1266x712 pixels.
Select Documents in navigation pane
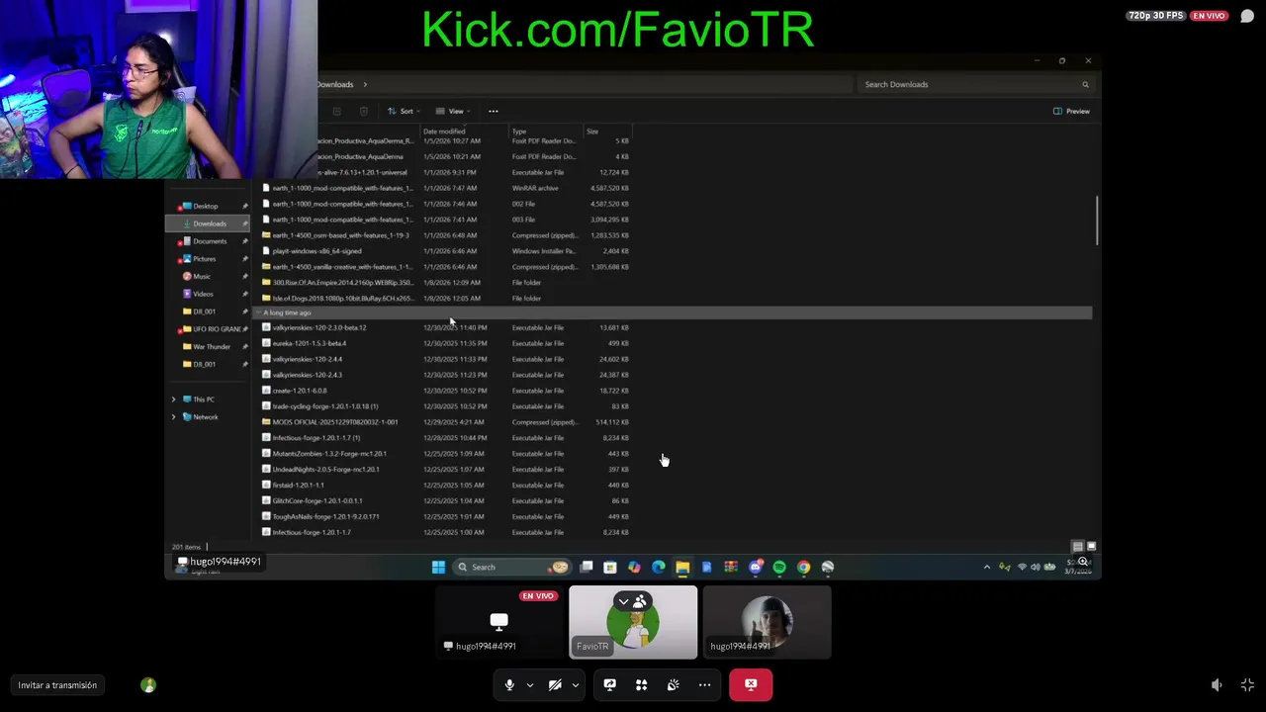pyautogui.click(x=208, y=241)
